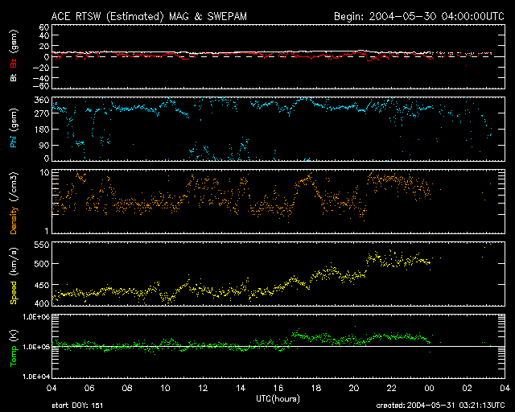This screenshot has height=412, width=515.
Task: Click the '20' hour label on time axis
Action: (x=354, y=388)
